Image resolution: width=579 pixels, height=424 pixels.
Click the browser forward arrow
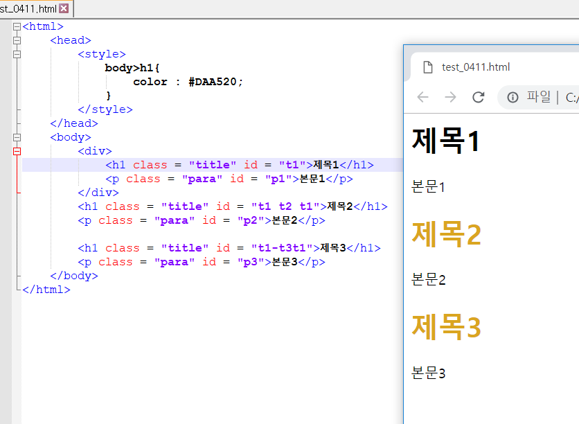coord(450,97)
